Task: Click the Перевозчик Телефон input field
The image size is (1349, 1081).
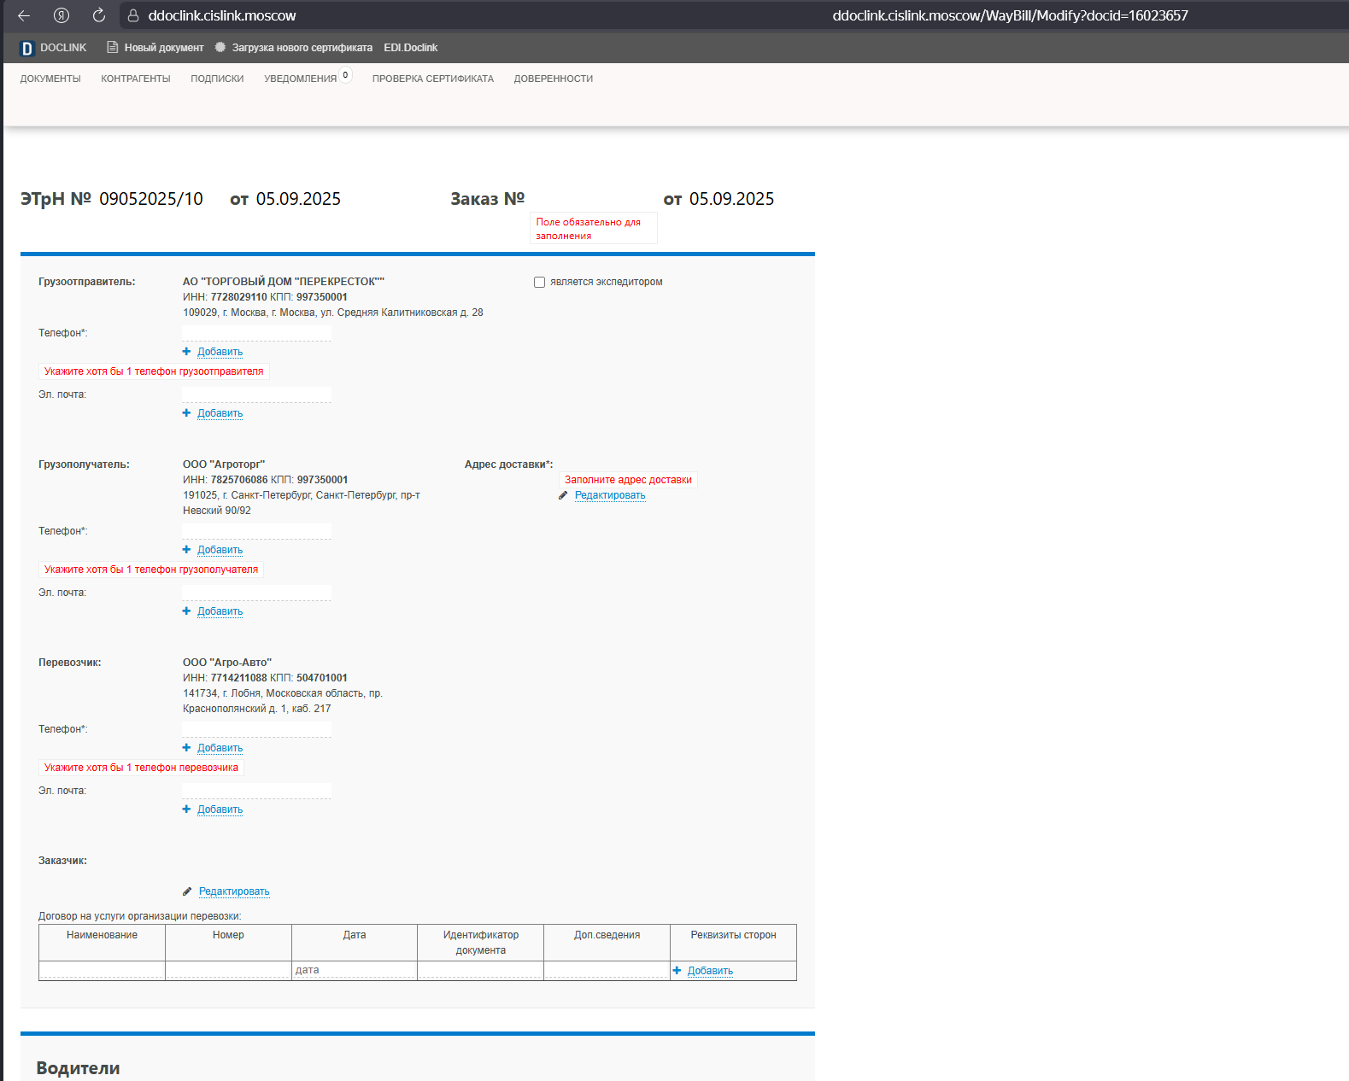Action: (x=256, y=729)
